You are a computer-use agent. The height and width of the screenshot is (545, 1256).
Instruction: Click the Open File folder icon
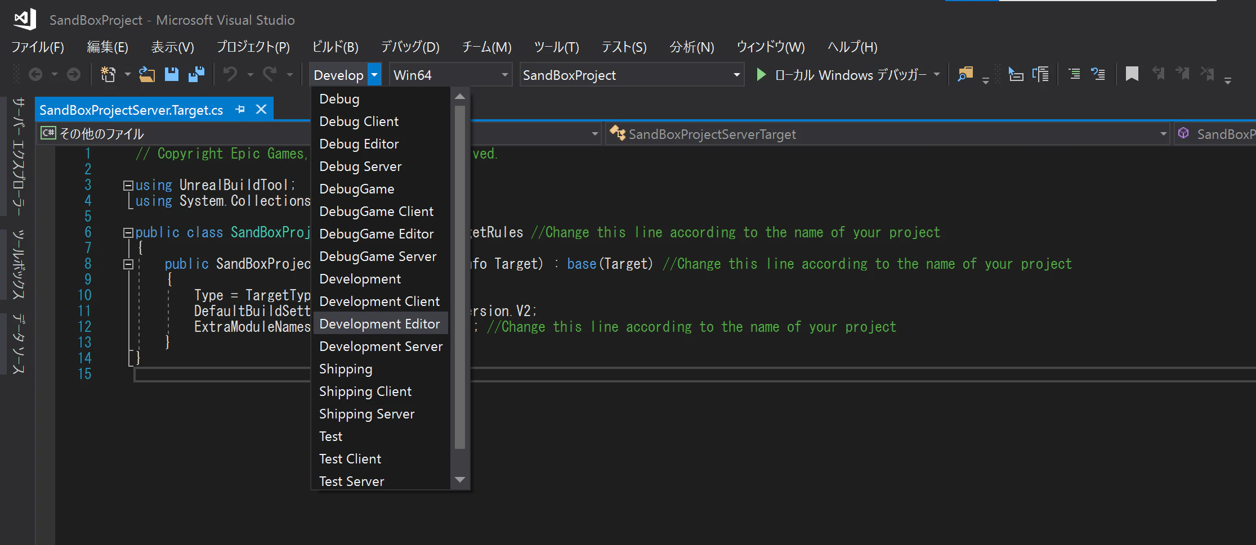click(147, 74)
